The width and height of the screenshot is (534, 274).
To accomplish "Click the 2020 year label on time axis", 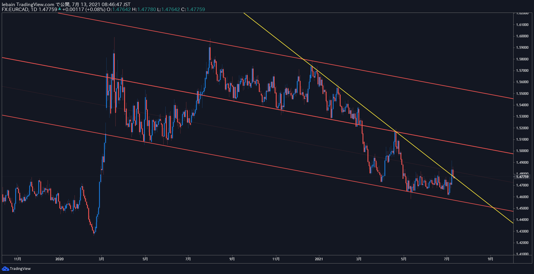I will click(x=59, y=259).
